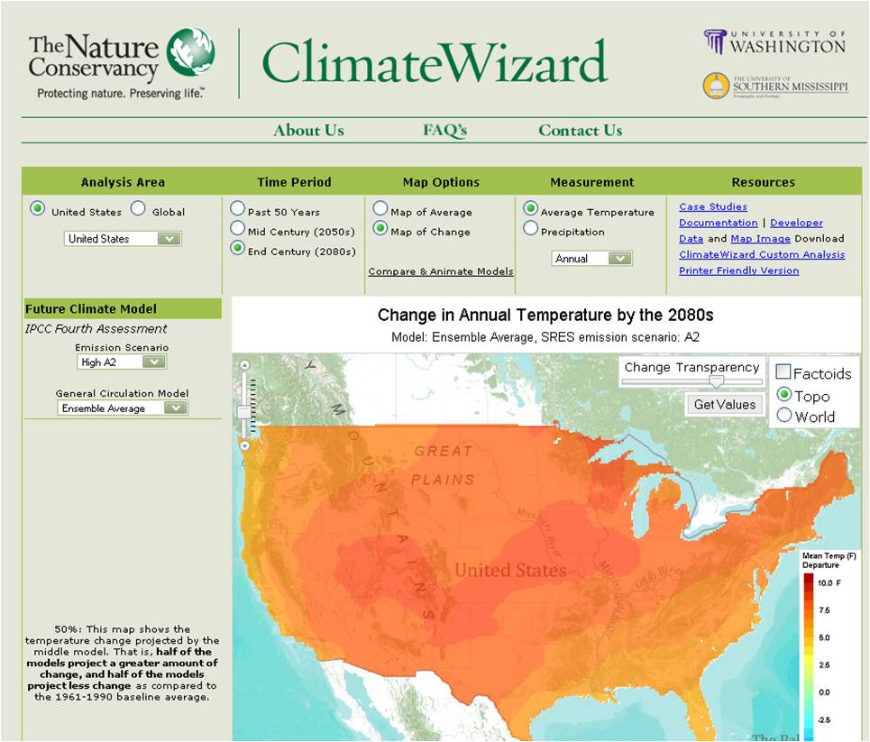Screen dimensions: 870x742
Task: Click the Data download link
Action: click(x=691, y=239)
